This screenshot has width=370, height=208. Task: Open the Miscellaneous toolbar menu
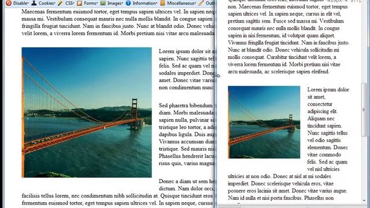pyautogui.click(x=178, y=3)
